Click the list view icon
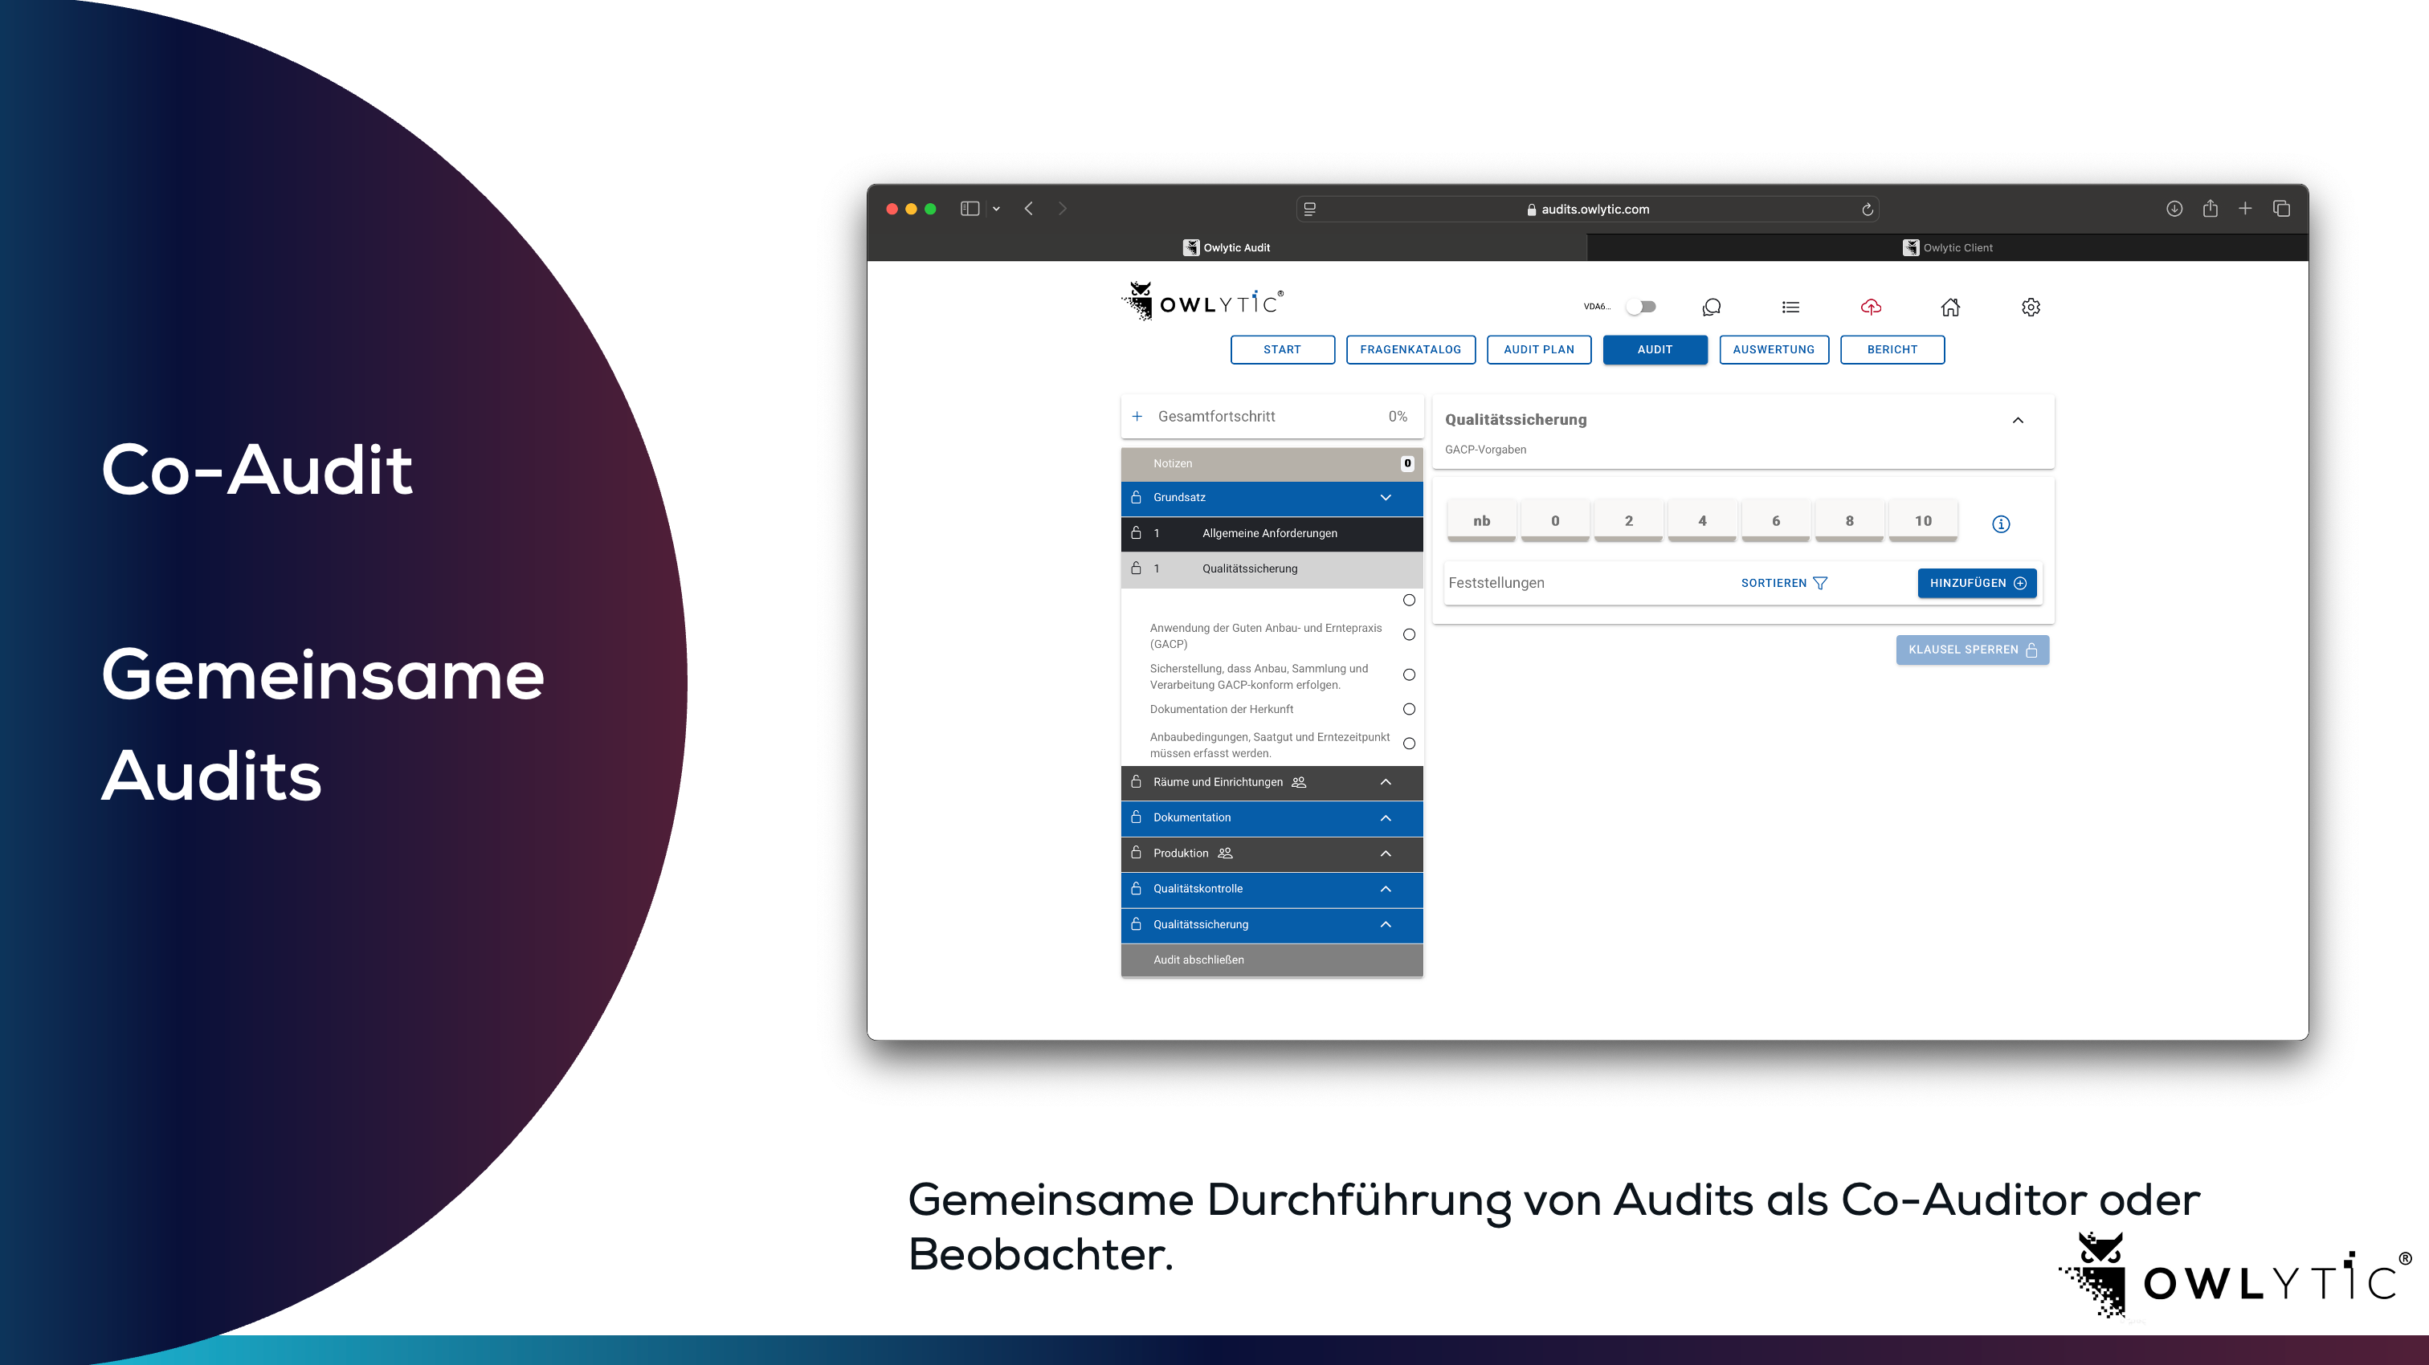Screen dimensions: 2429x1365 [1790, 308]
